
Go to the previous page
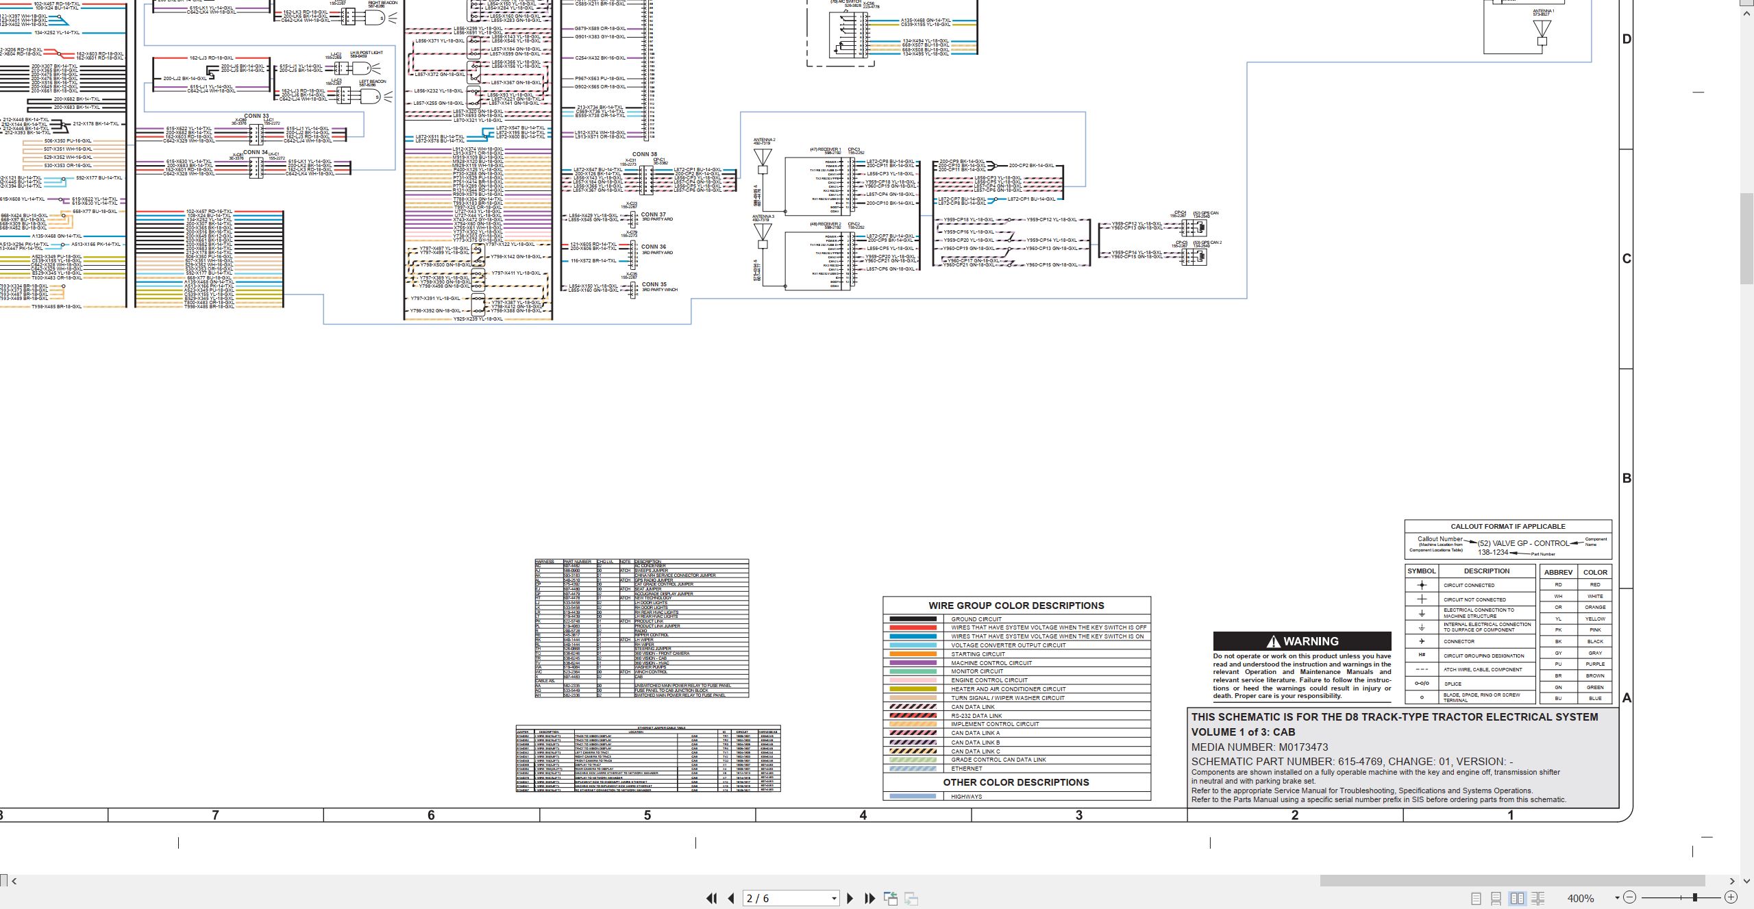coord(731,898)
